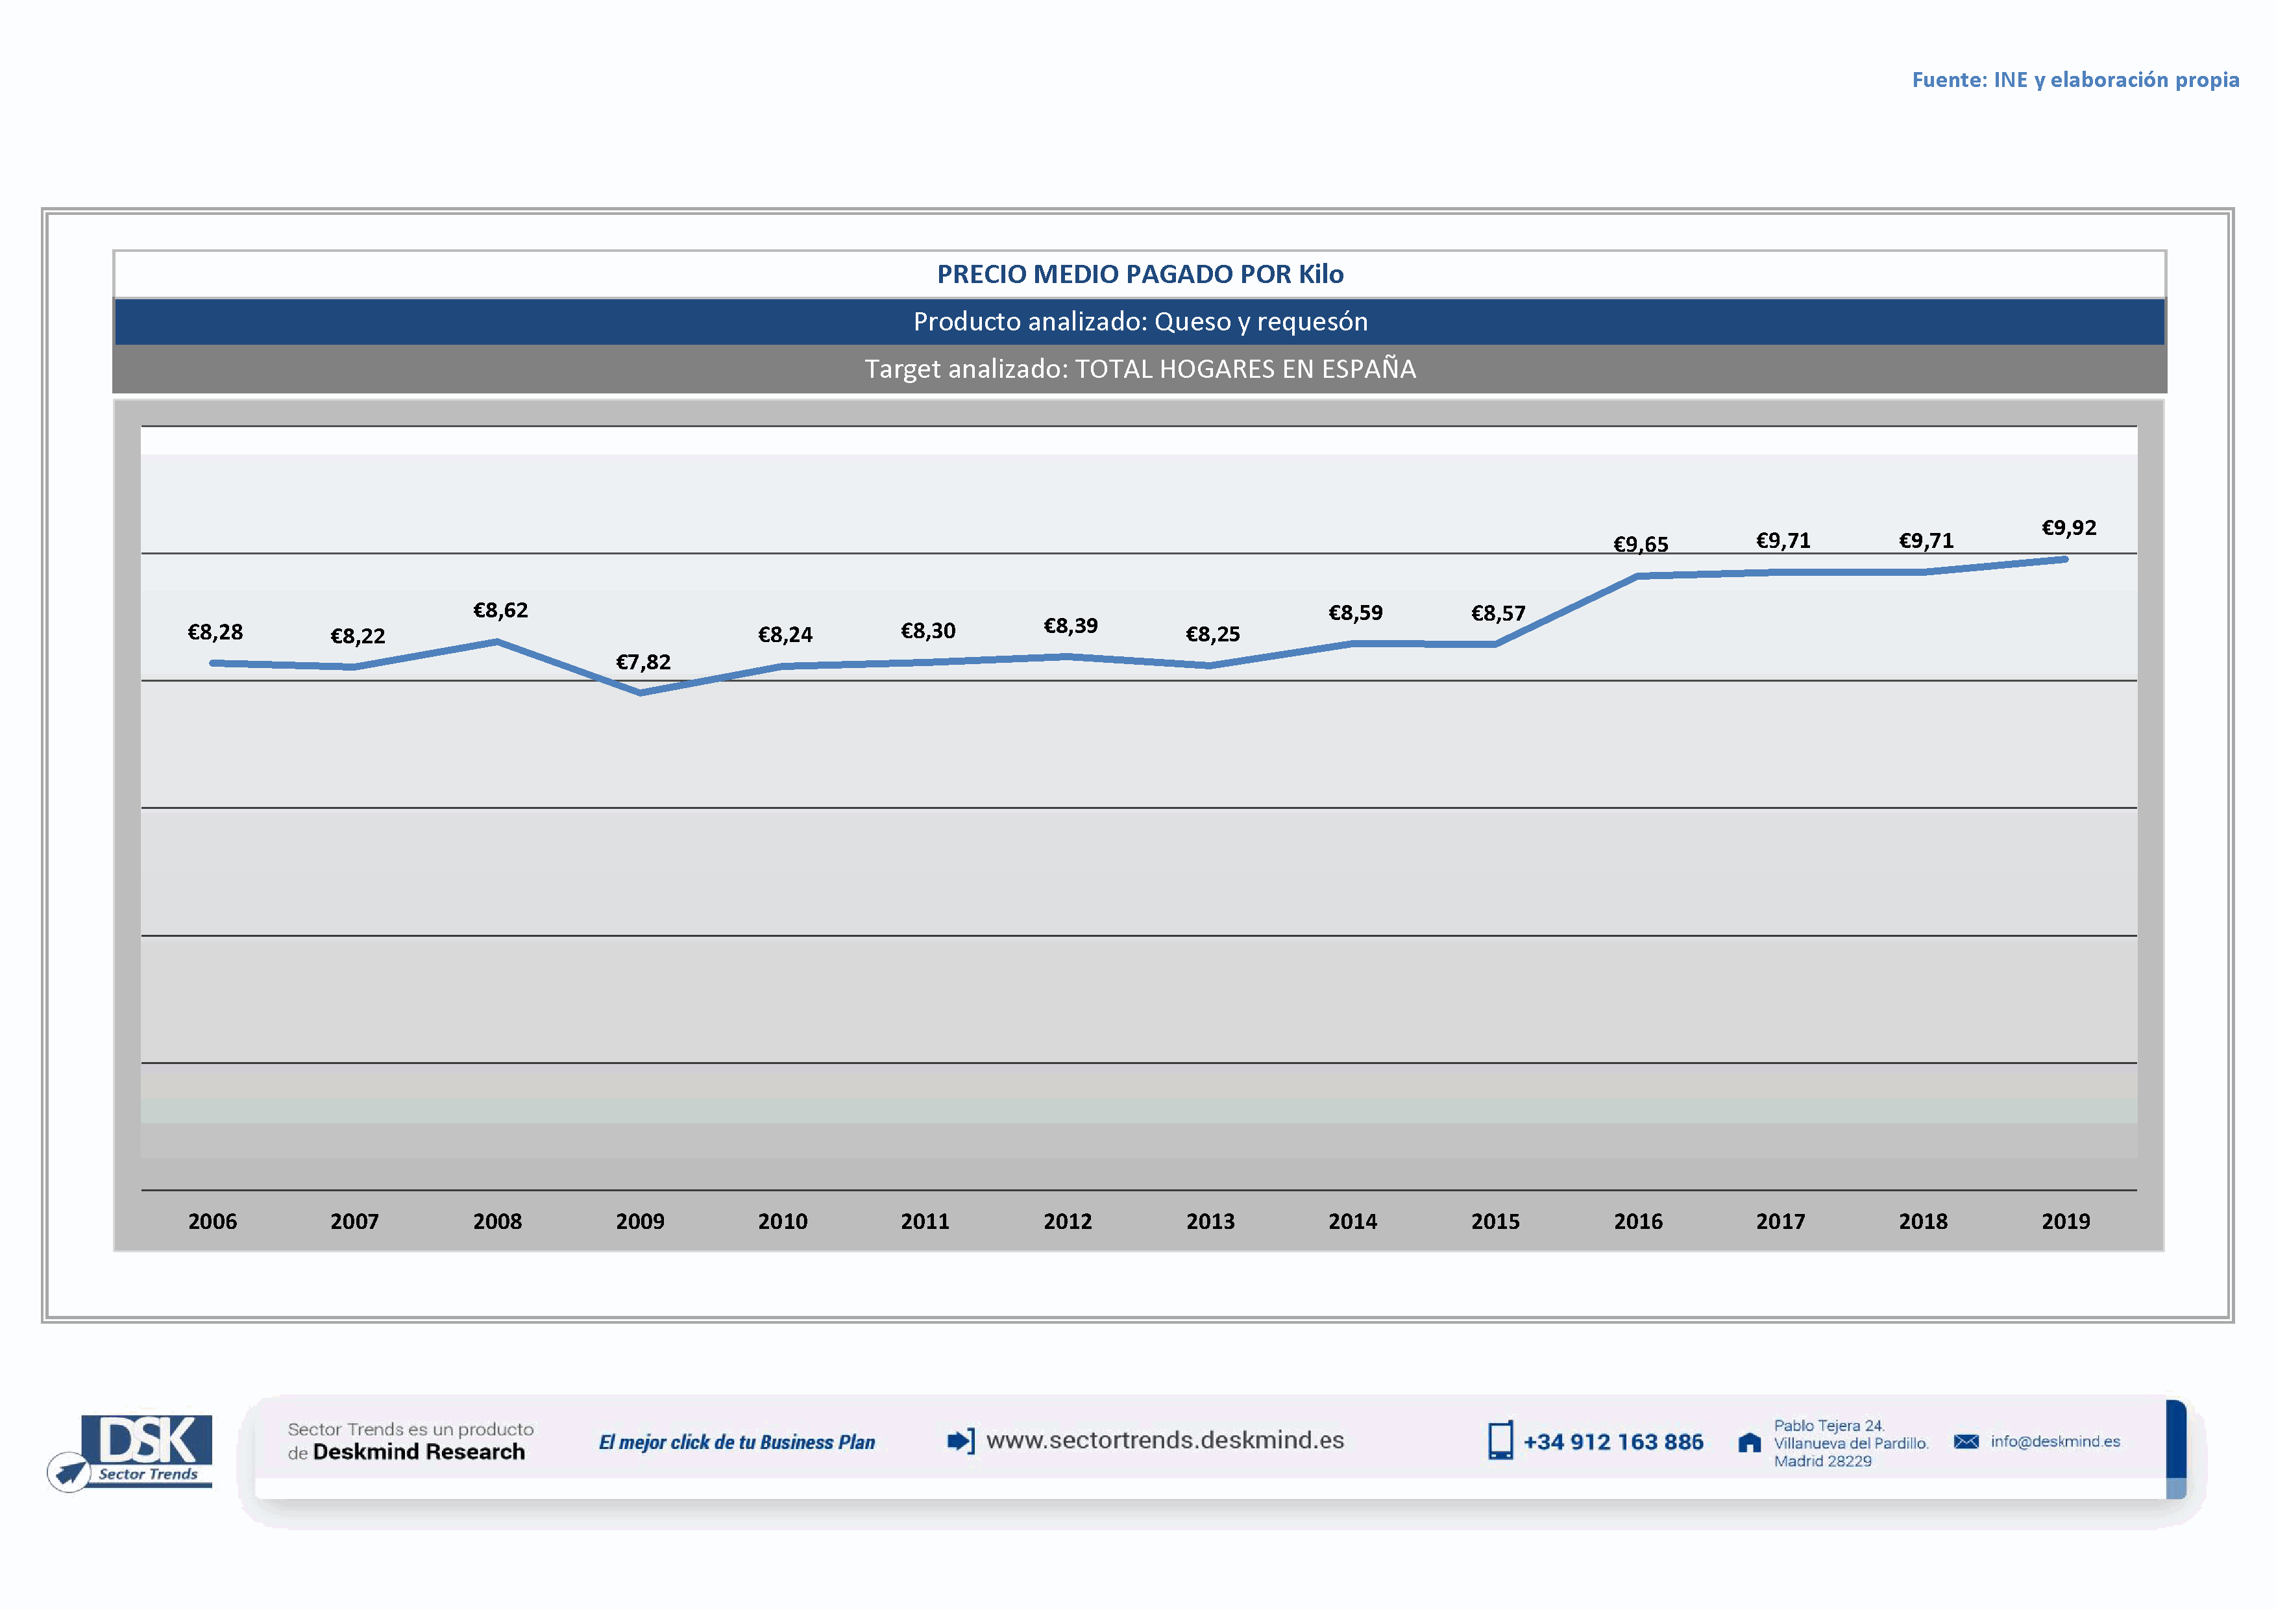The image size is (2276, 1610).
Task: Click the slogan 'El mejor click de tu Business Plan'
Action: pos(737,1443)
